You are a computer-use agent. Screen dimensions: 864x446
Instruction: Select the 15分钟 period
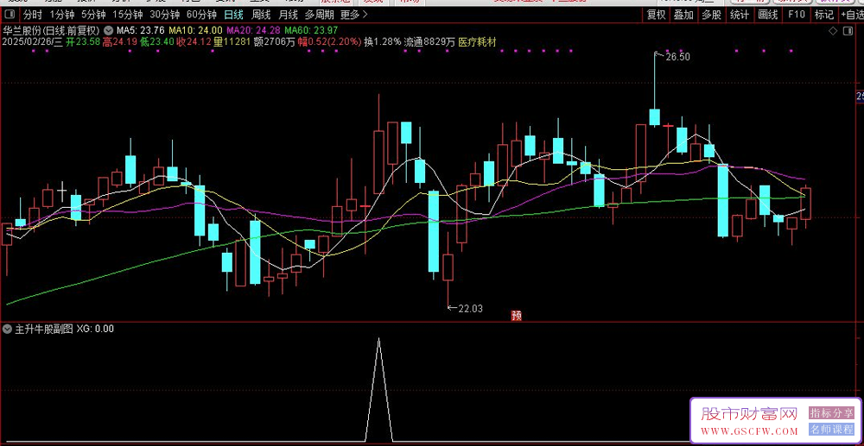pyautogui.click(x=127, y=15)
